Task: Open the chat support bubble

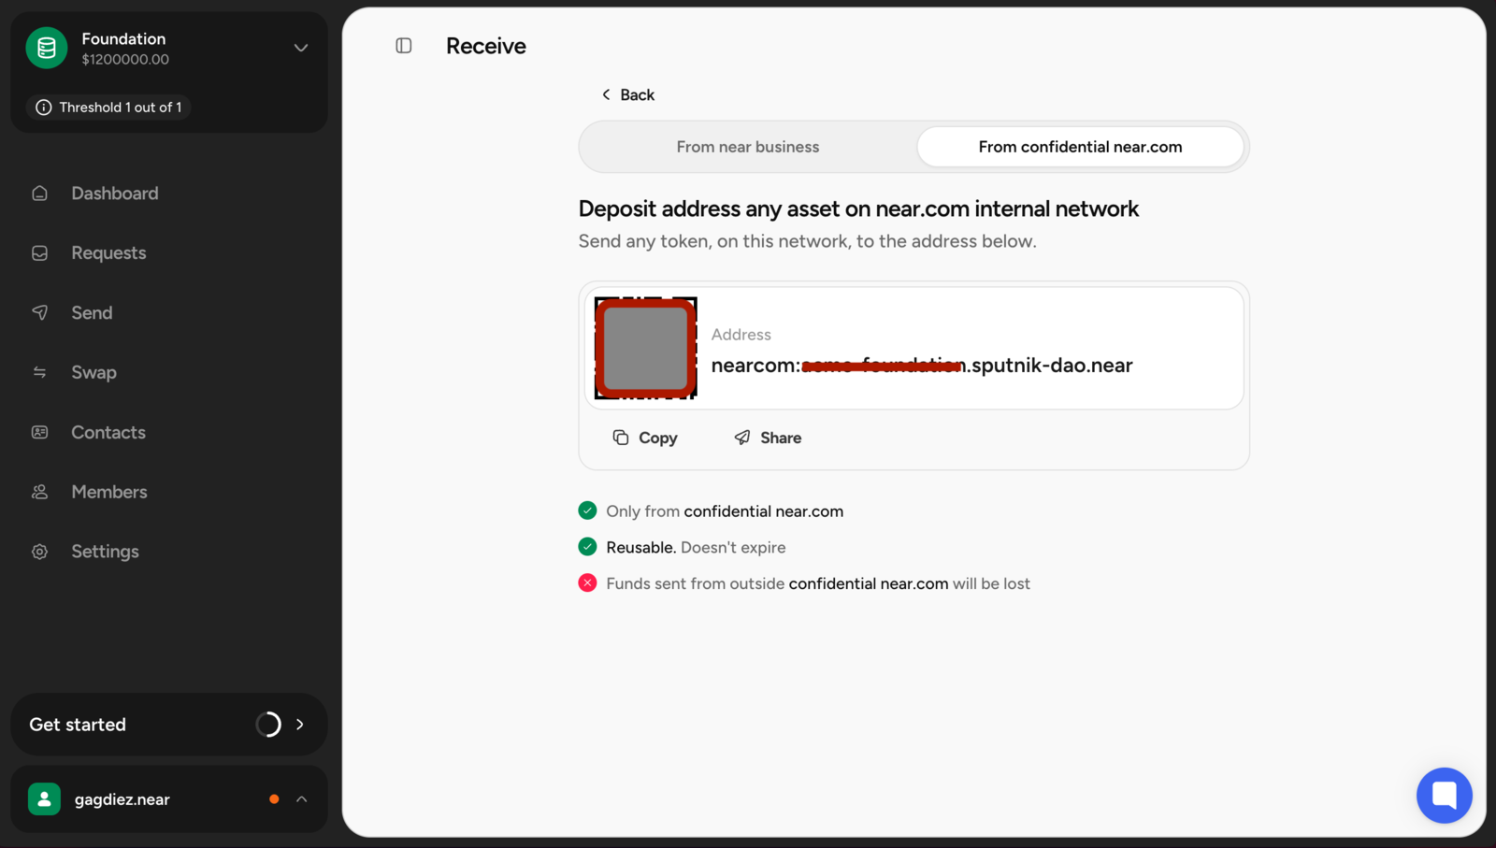Action: pos(1445,795)
